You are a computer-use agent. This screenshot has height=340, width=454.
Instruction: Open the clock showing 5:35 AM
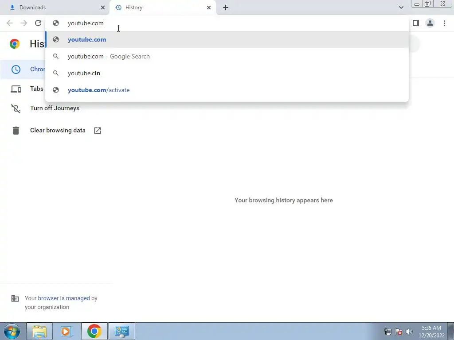(x=431, y=332)
